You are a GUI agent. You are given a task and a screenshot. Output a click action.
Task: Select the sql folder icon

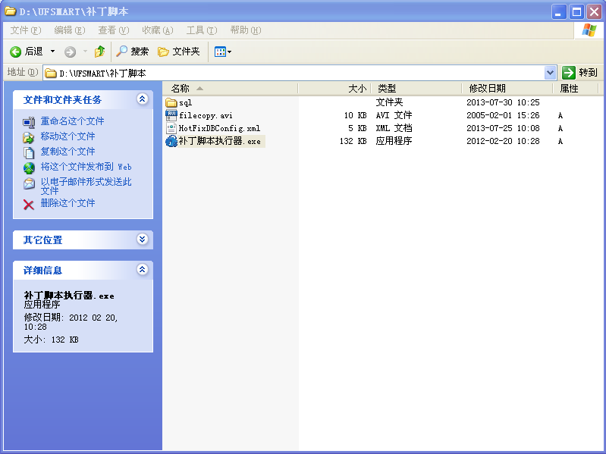click(171, 102)
